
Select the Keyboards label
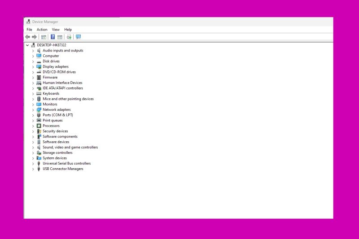tap(51, 94)
